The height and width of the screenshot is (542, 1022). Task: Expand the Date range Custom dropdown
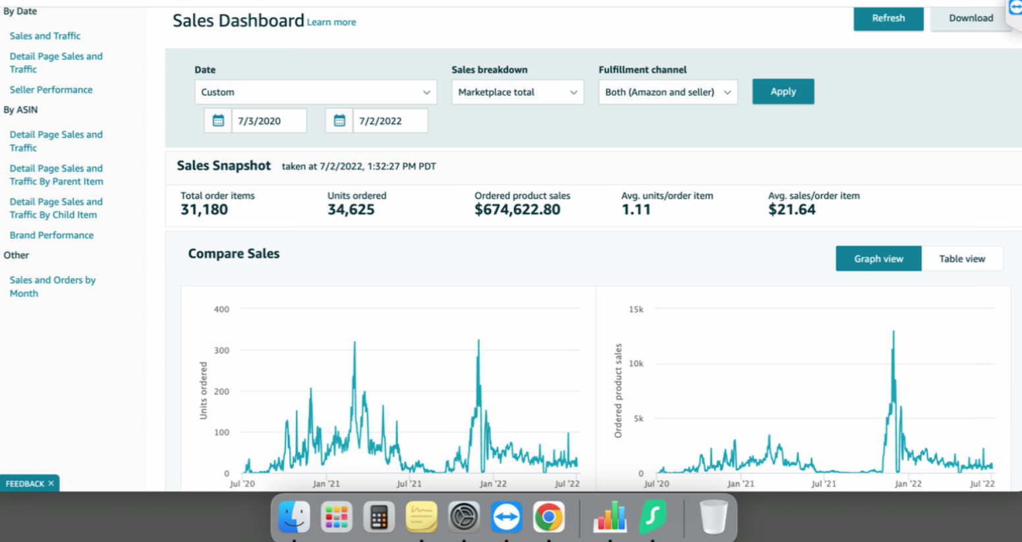315,92
